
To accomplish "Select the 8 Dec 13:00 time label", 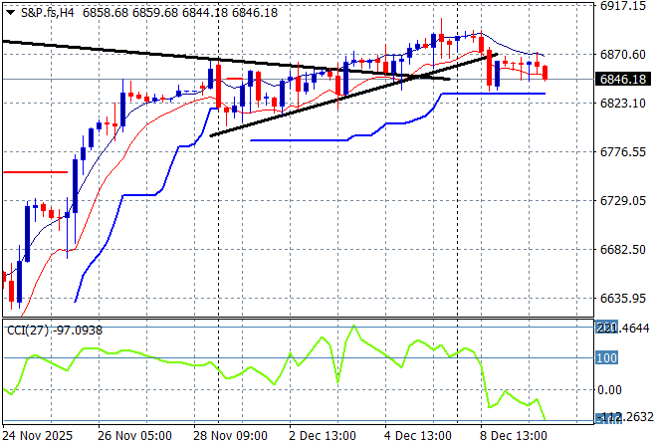I will tap(514, 436).
